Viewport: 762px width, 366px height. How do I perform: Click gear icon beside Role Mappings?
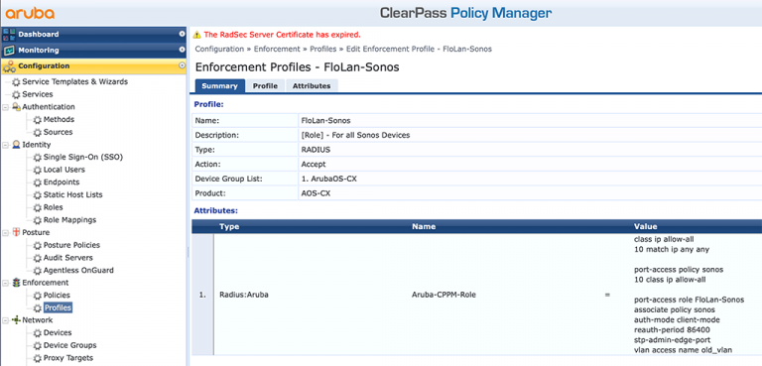point(38,220)
